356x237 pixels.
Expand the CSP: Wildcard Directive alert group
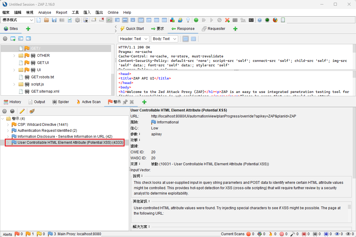7,124
